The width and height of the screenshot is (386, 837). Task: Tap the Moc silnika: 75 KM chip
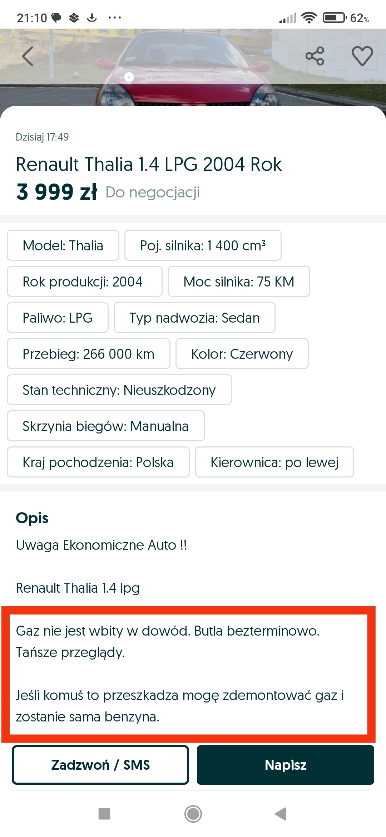(239, 282)
